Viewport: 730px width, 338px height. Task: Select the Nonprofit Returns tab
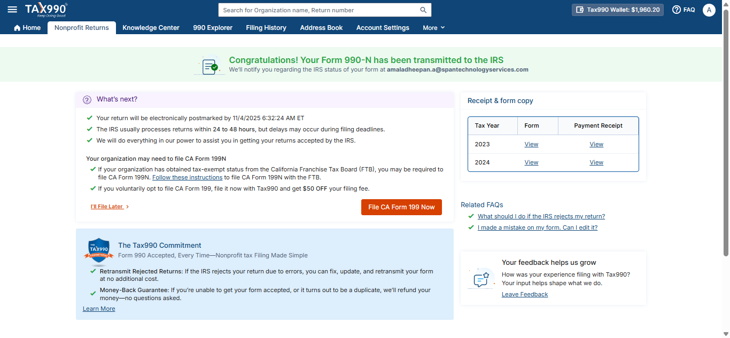point(82,28)
